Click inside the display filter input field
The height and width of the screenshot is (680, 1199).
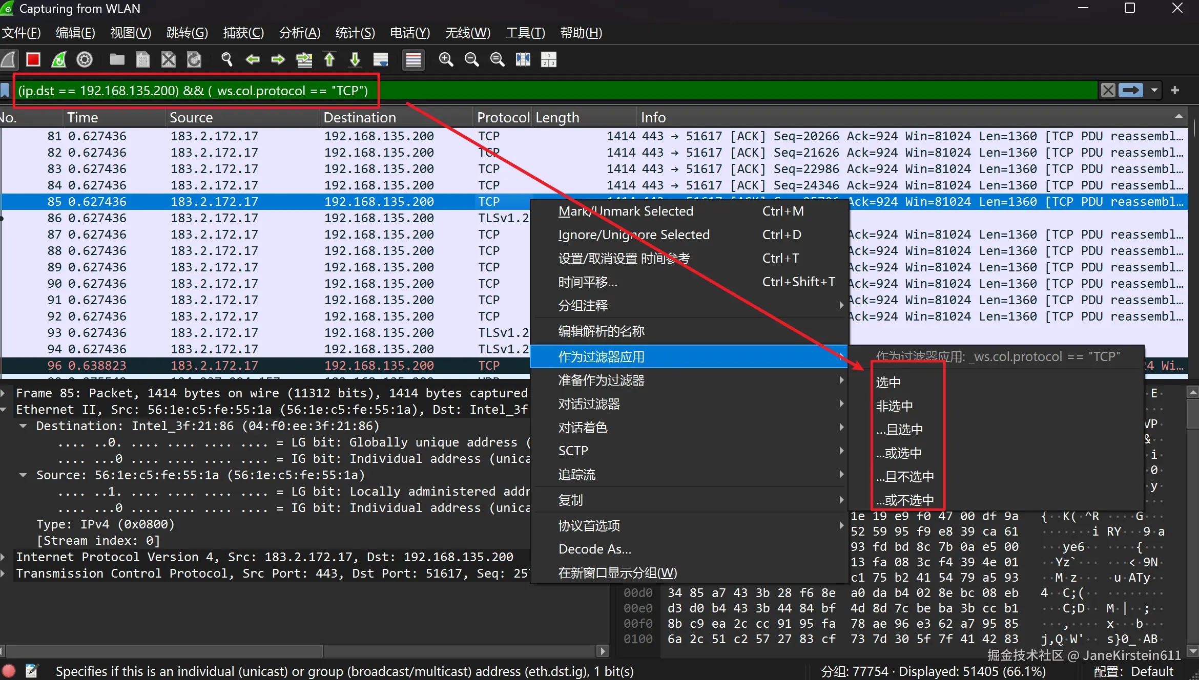pyautogui.click(x=717, y=91)
